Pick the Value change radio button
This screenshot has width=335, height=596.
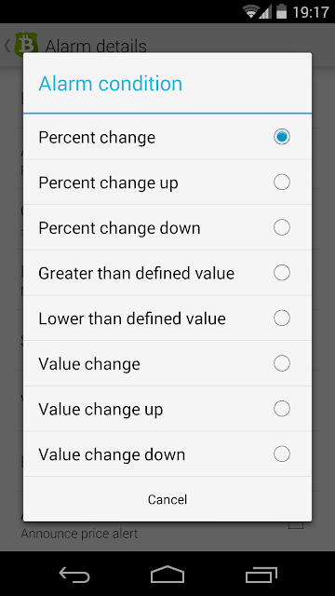[x=281, y=363]
